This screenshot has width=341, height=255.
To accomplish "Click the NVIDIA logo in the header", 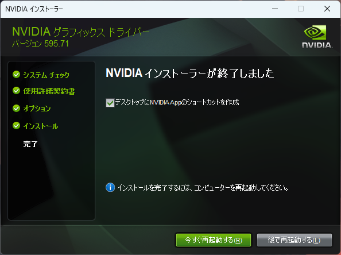I will click(317, 36).
